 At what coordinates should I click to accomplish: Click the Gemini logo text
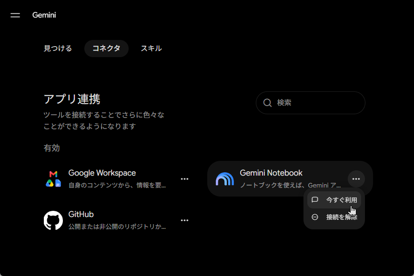tap(44, 15)
